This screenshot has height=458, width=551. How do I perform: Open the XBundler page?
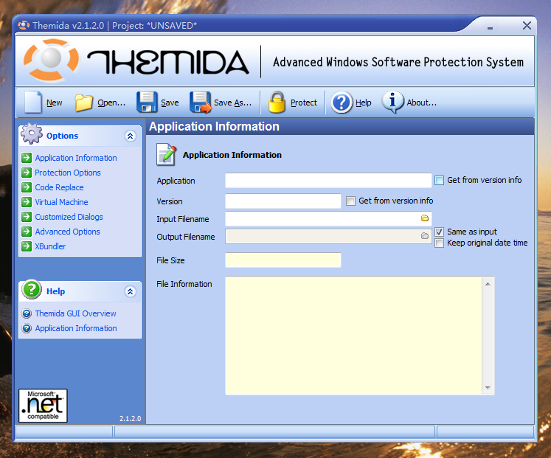pos(50,246)
